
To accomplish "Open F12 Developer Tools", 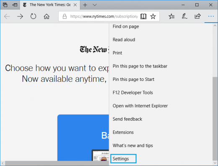I will click(x=133, y=93).
